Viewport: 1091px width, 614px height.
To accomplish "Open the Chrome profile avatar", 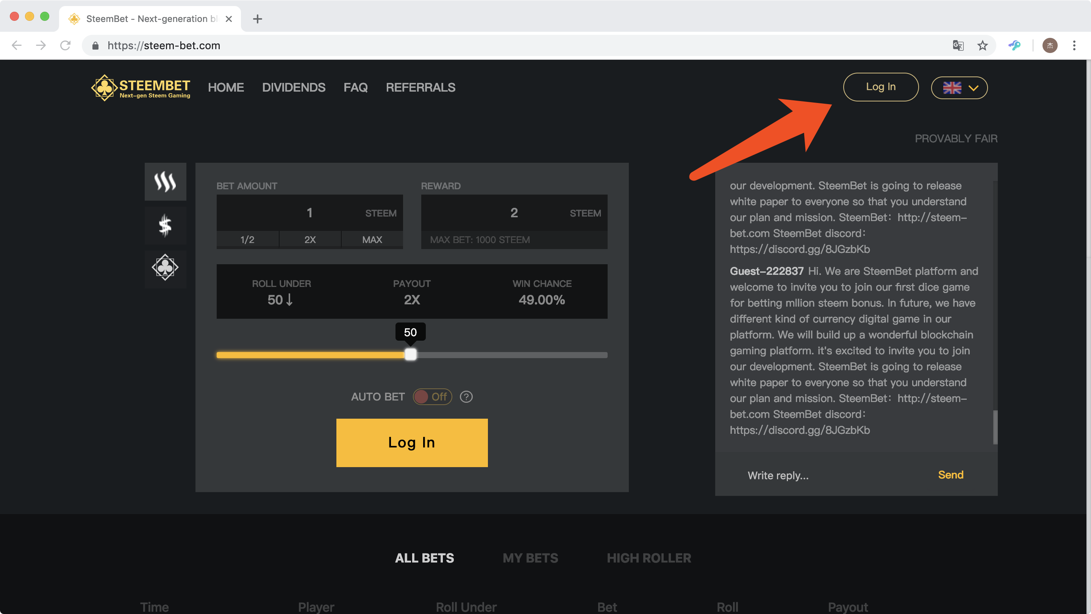I will click(1050, 45).
